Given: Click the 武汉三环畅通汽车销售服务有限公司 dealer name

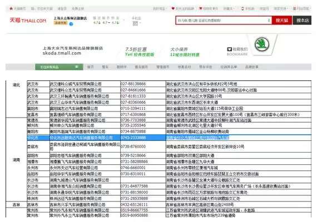Looking at the screenshot, I should 80,96.
